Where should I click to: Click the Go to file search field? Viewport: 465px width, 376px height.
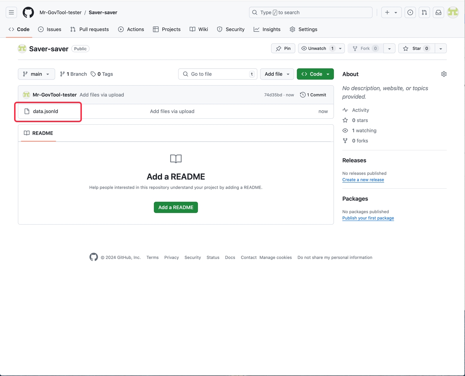point(217,74)
